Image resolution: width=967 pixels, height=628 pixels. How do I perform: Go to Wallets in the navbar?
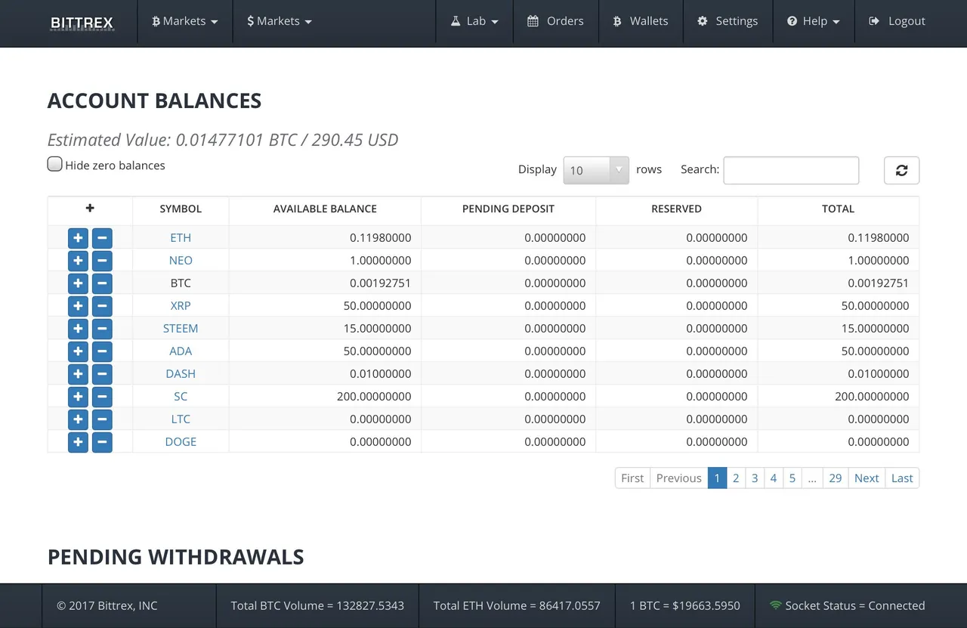[641, 21]
